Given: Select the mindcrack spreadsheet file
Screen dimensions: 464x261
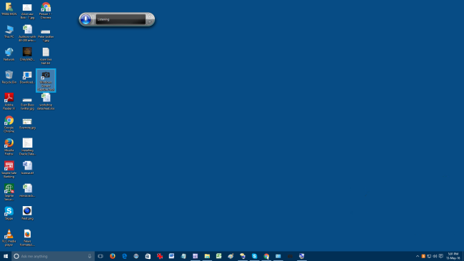Looking at the screenshot, I should click(x=28, y=190).
